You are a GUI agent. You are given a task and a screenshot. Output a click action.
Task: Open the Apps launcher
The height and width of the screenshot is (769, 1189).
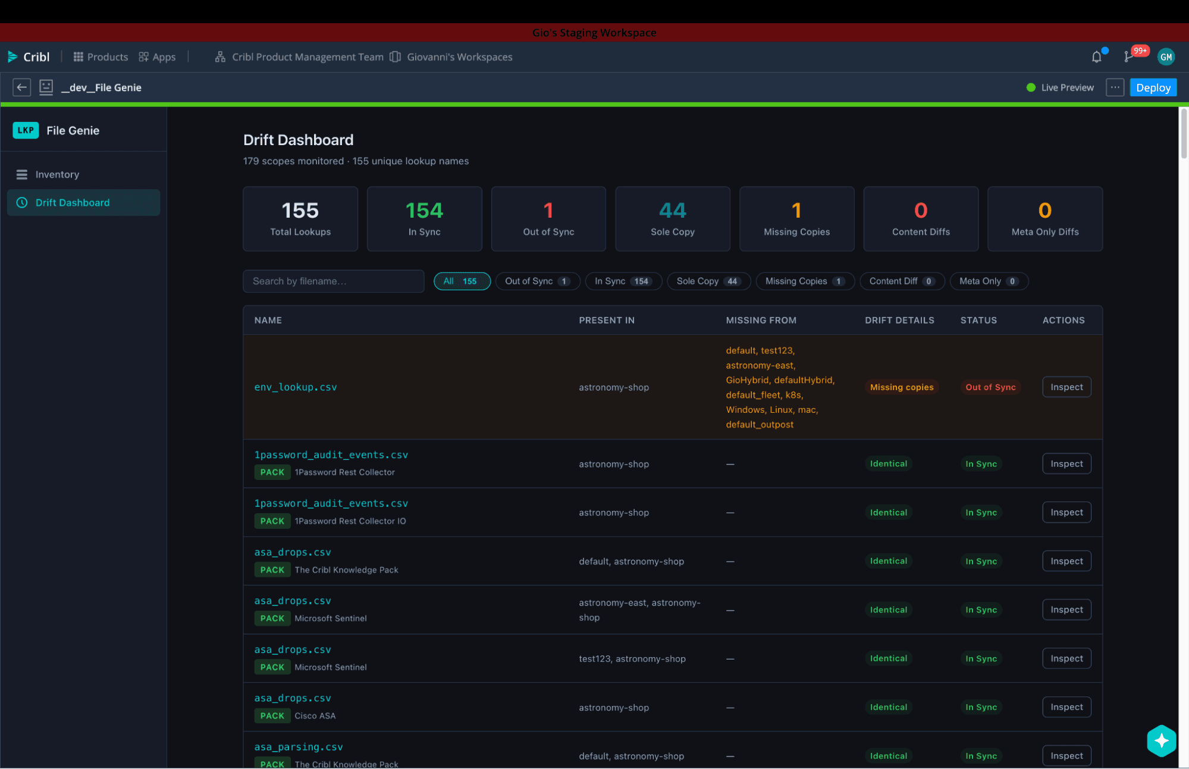157,57
